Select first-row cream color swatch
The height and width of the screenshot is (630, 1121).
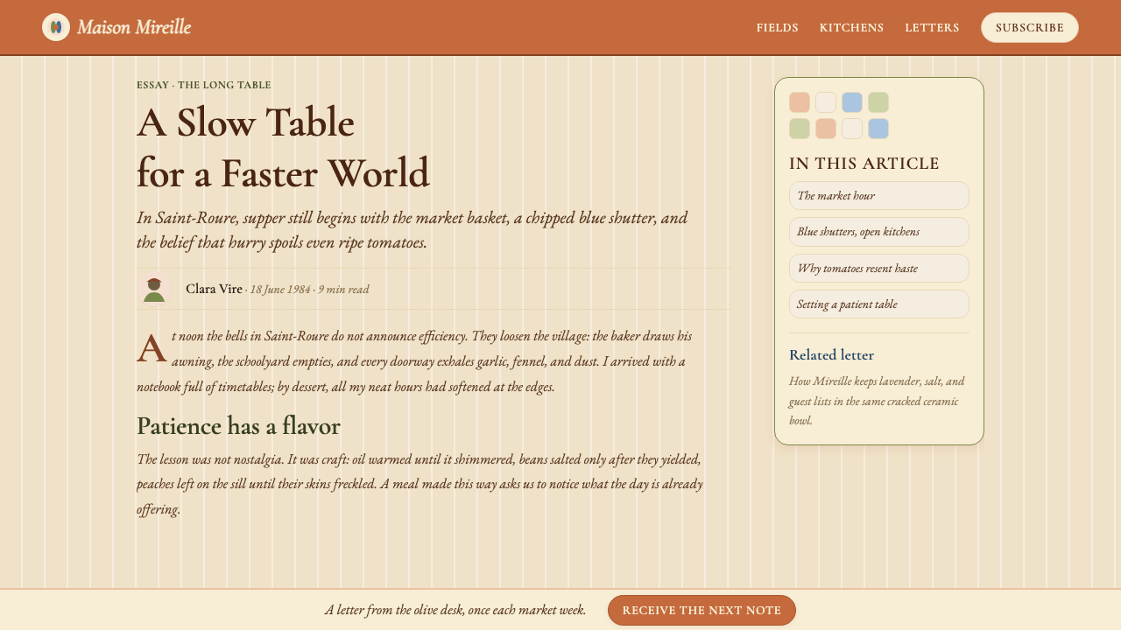pyautogui.click(x=826, y=102)
